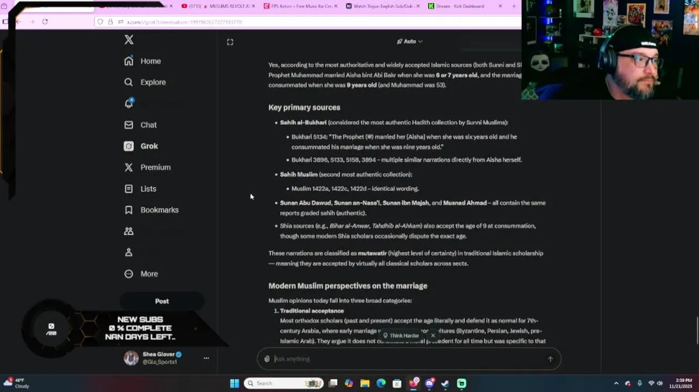The width and height of the screenshot is (699, 392).
Task: Click the browser forward arrow
Action: click(31, 22)
